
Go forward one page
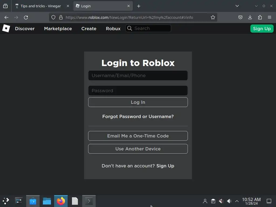[16, 18]
